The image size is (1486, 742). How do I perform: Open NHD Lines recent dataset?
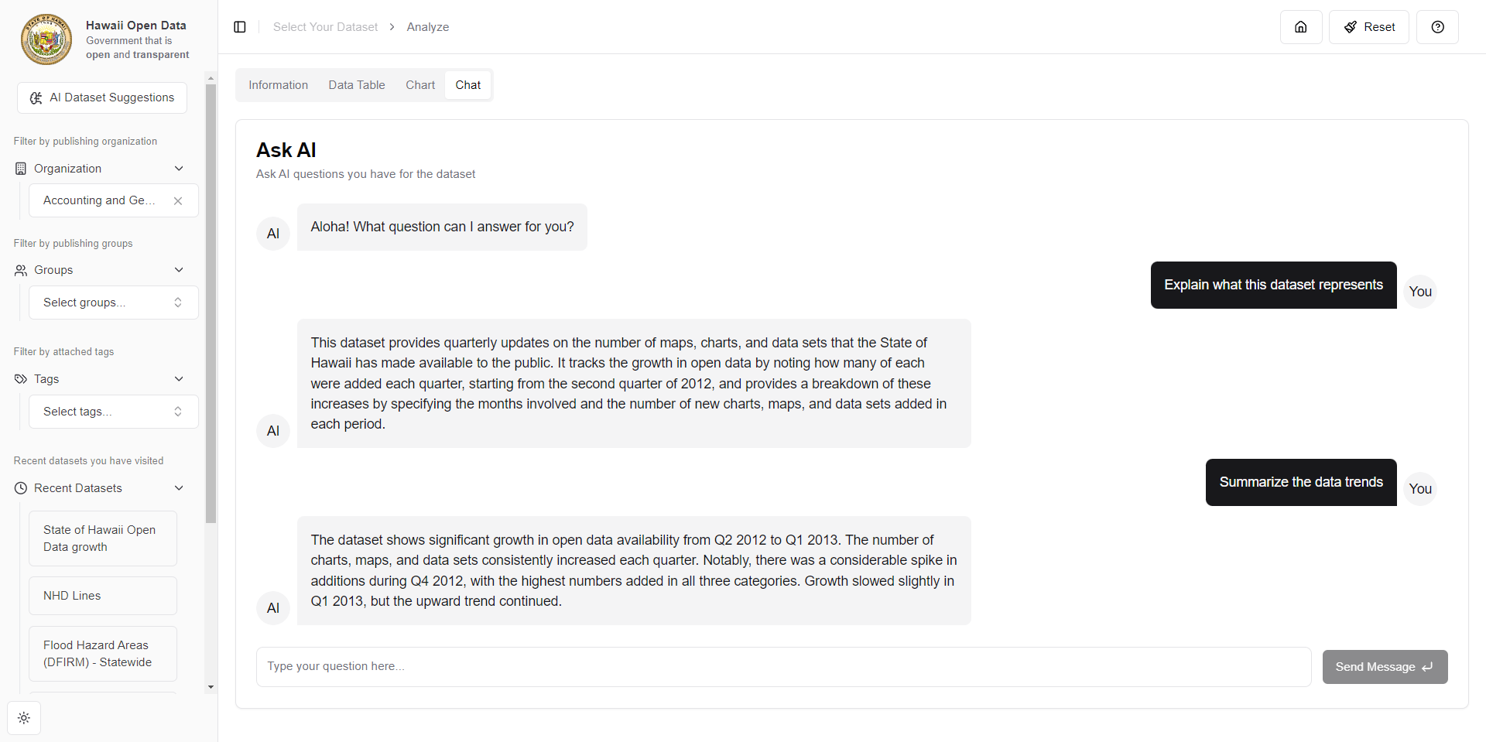click(103, 596)
